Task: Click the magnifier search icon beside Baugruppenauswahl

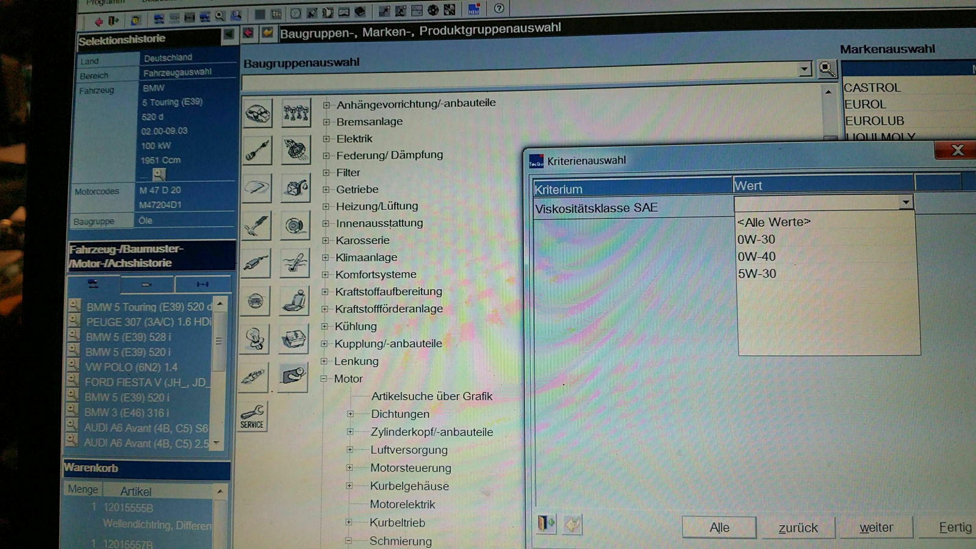Action: 827,69
